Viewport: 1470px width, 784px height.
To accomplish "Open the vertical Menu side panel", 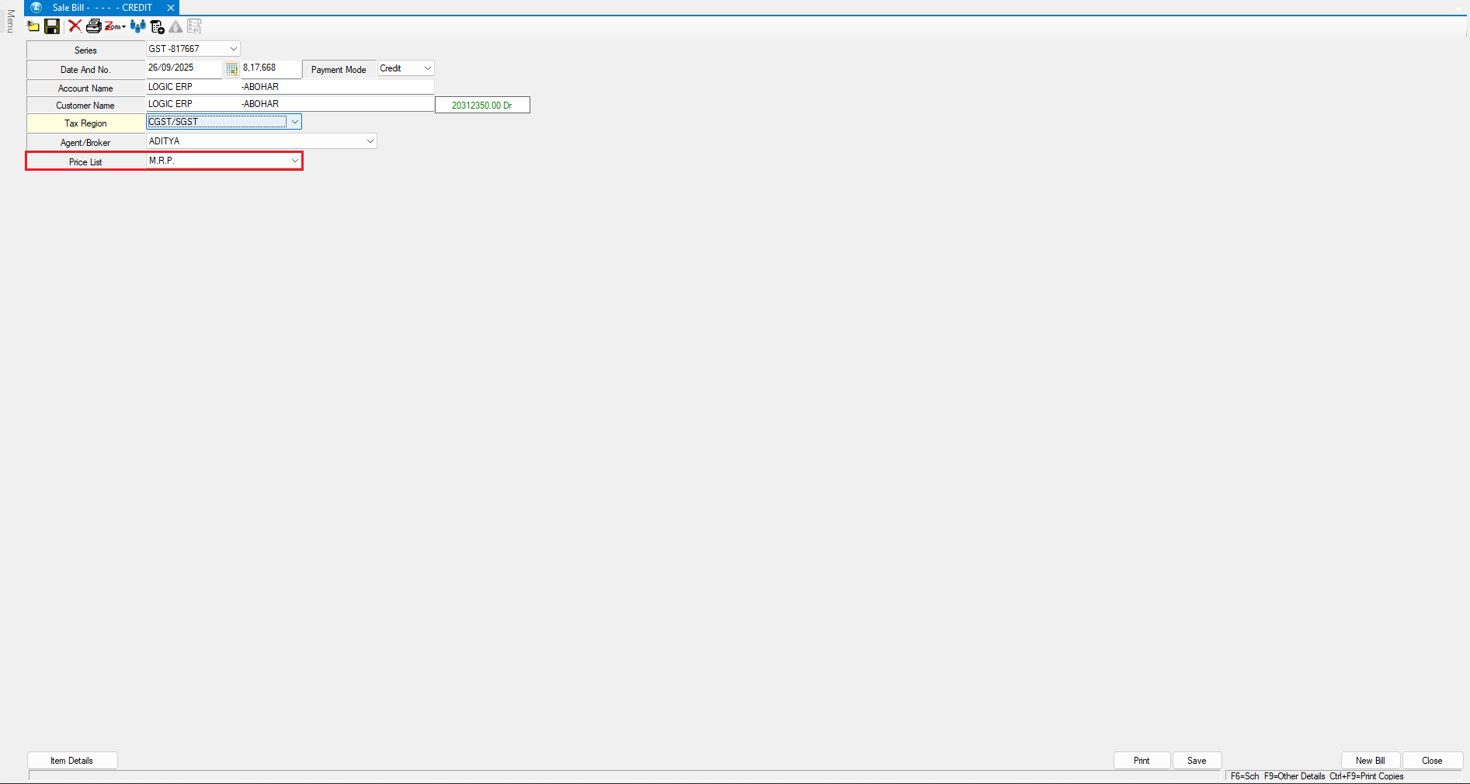I will [x=10, y=22].
